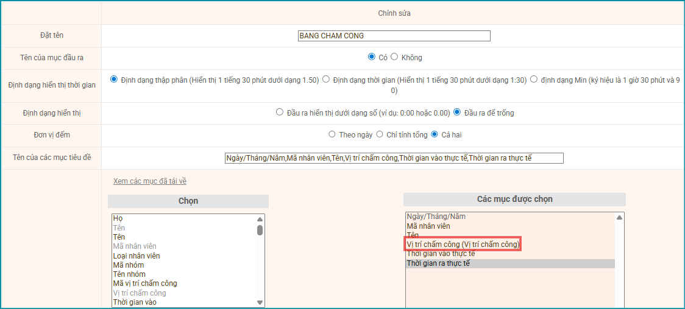The image size is (685, 309).
Task: Select the 'Có' radio button
Action: [372, 57]
